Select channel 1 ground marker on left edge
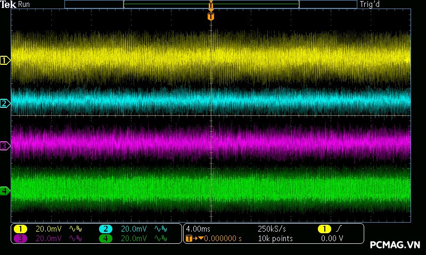The width and height of the screenshot is (426, 255). tap(5, 61)
